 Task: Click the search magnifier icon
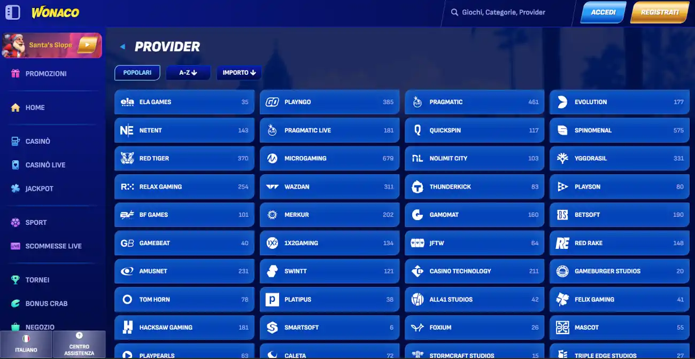454,12
